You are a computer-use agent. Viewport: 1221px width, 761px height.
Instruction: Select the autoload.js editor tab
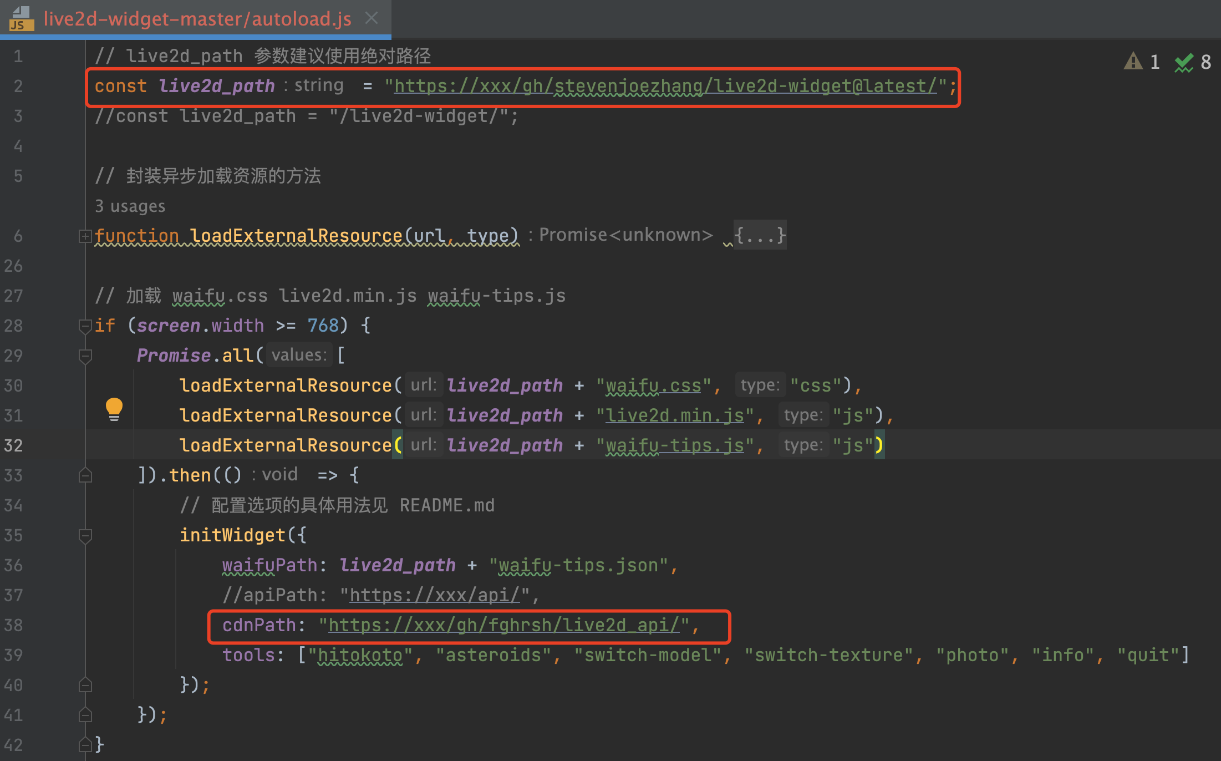pos(196,19)
